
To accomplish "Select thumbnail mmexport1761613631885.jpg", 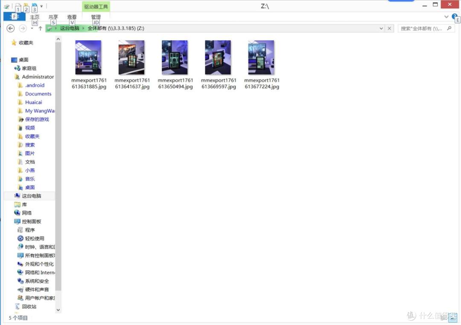I will [88, 57].
